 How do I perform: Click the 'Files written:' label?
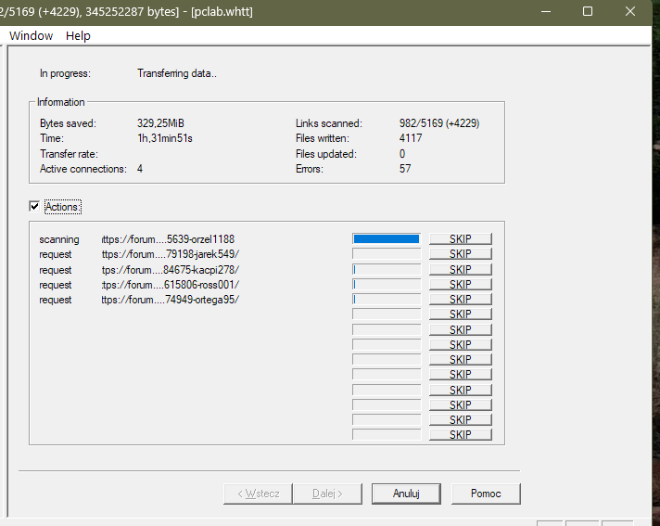tap(323, 138)
